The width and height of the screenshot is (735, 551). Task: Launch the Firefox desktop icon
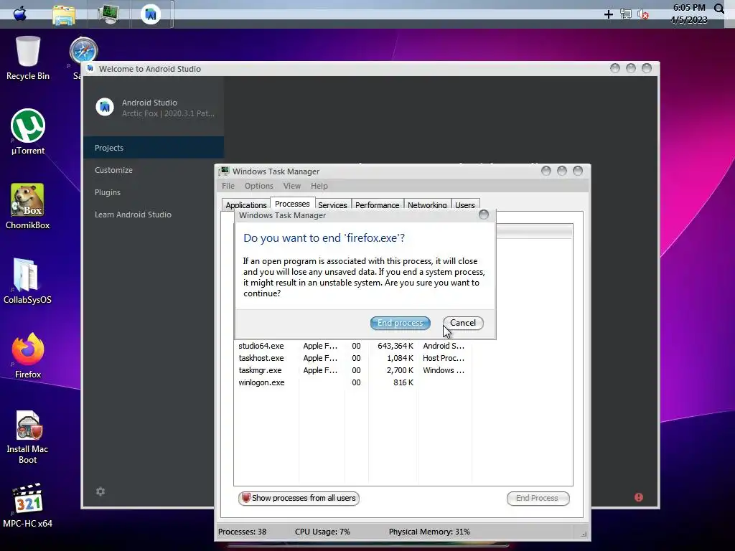point(28,356)
